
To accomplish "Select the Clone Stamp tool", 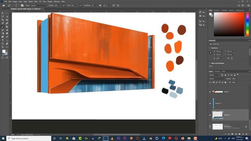I will (7, 27).
